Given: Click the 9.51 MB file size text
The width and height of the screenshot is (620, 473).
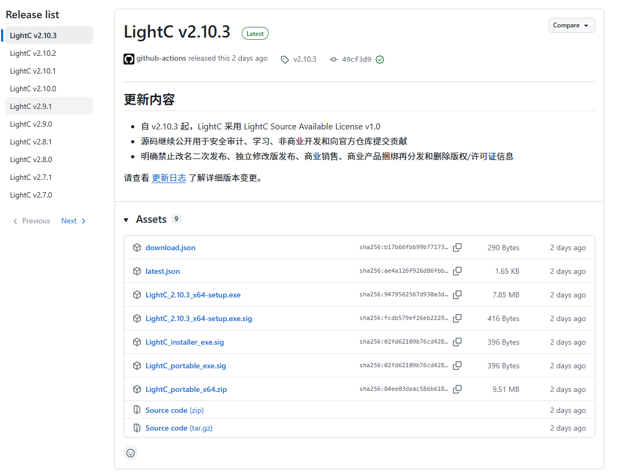Looking at the screenshot, I should tap(506, 389).
